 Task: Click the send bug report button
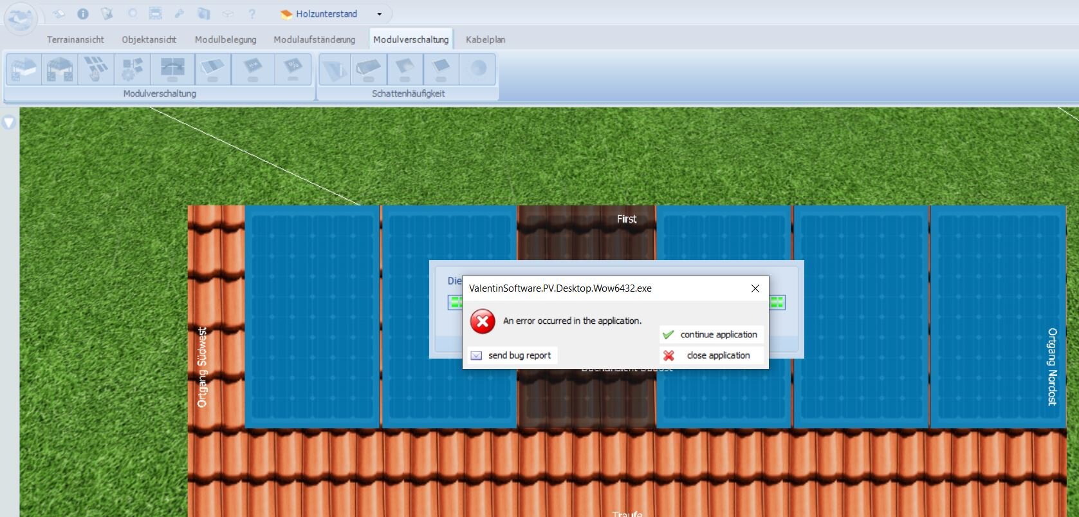tap(512, 355)
